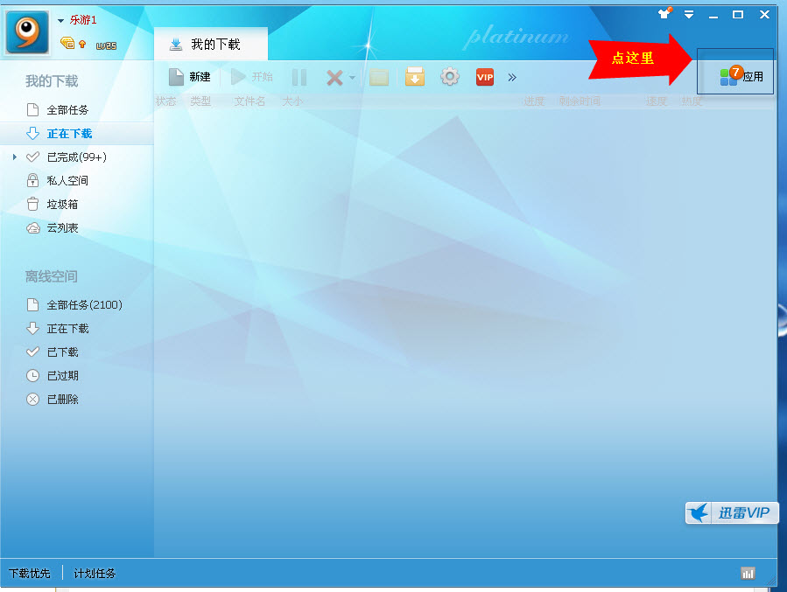Click the gold coin member icon
Screen dimensions: 787x592
pyautogui.click(x=67, y=44)
